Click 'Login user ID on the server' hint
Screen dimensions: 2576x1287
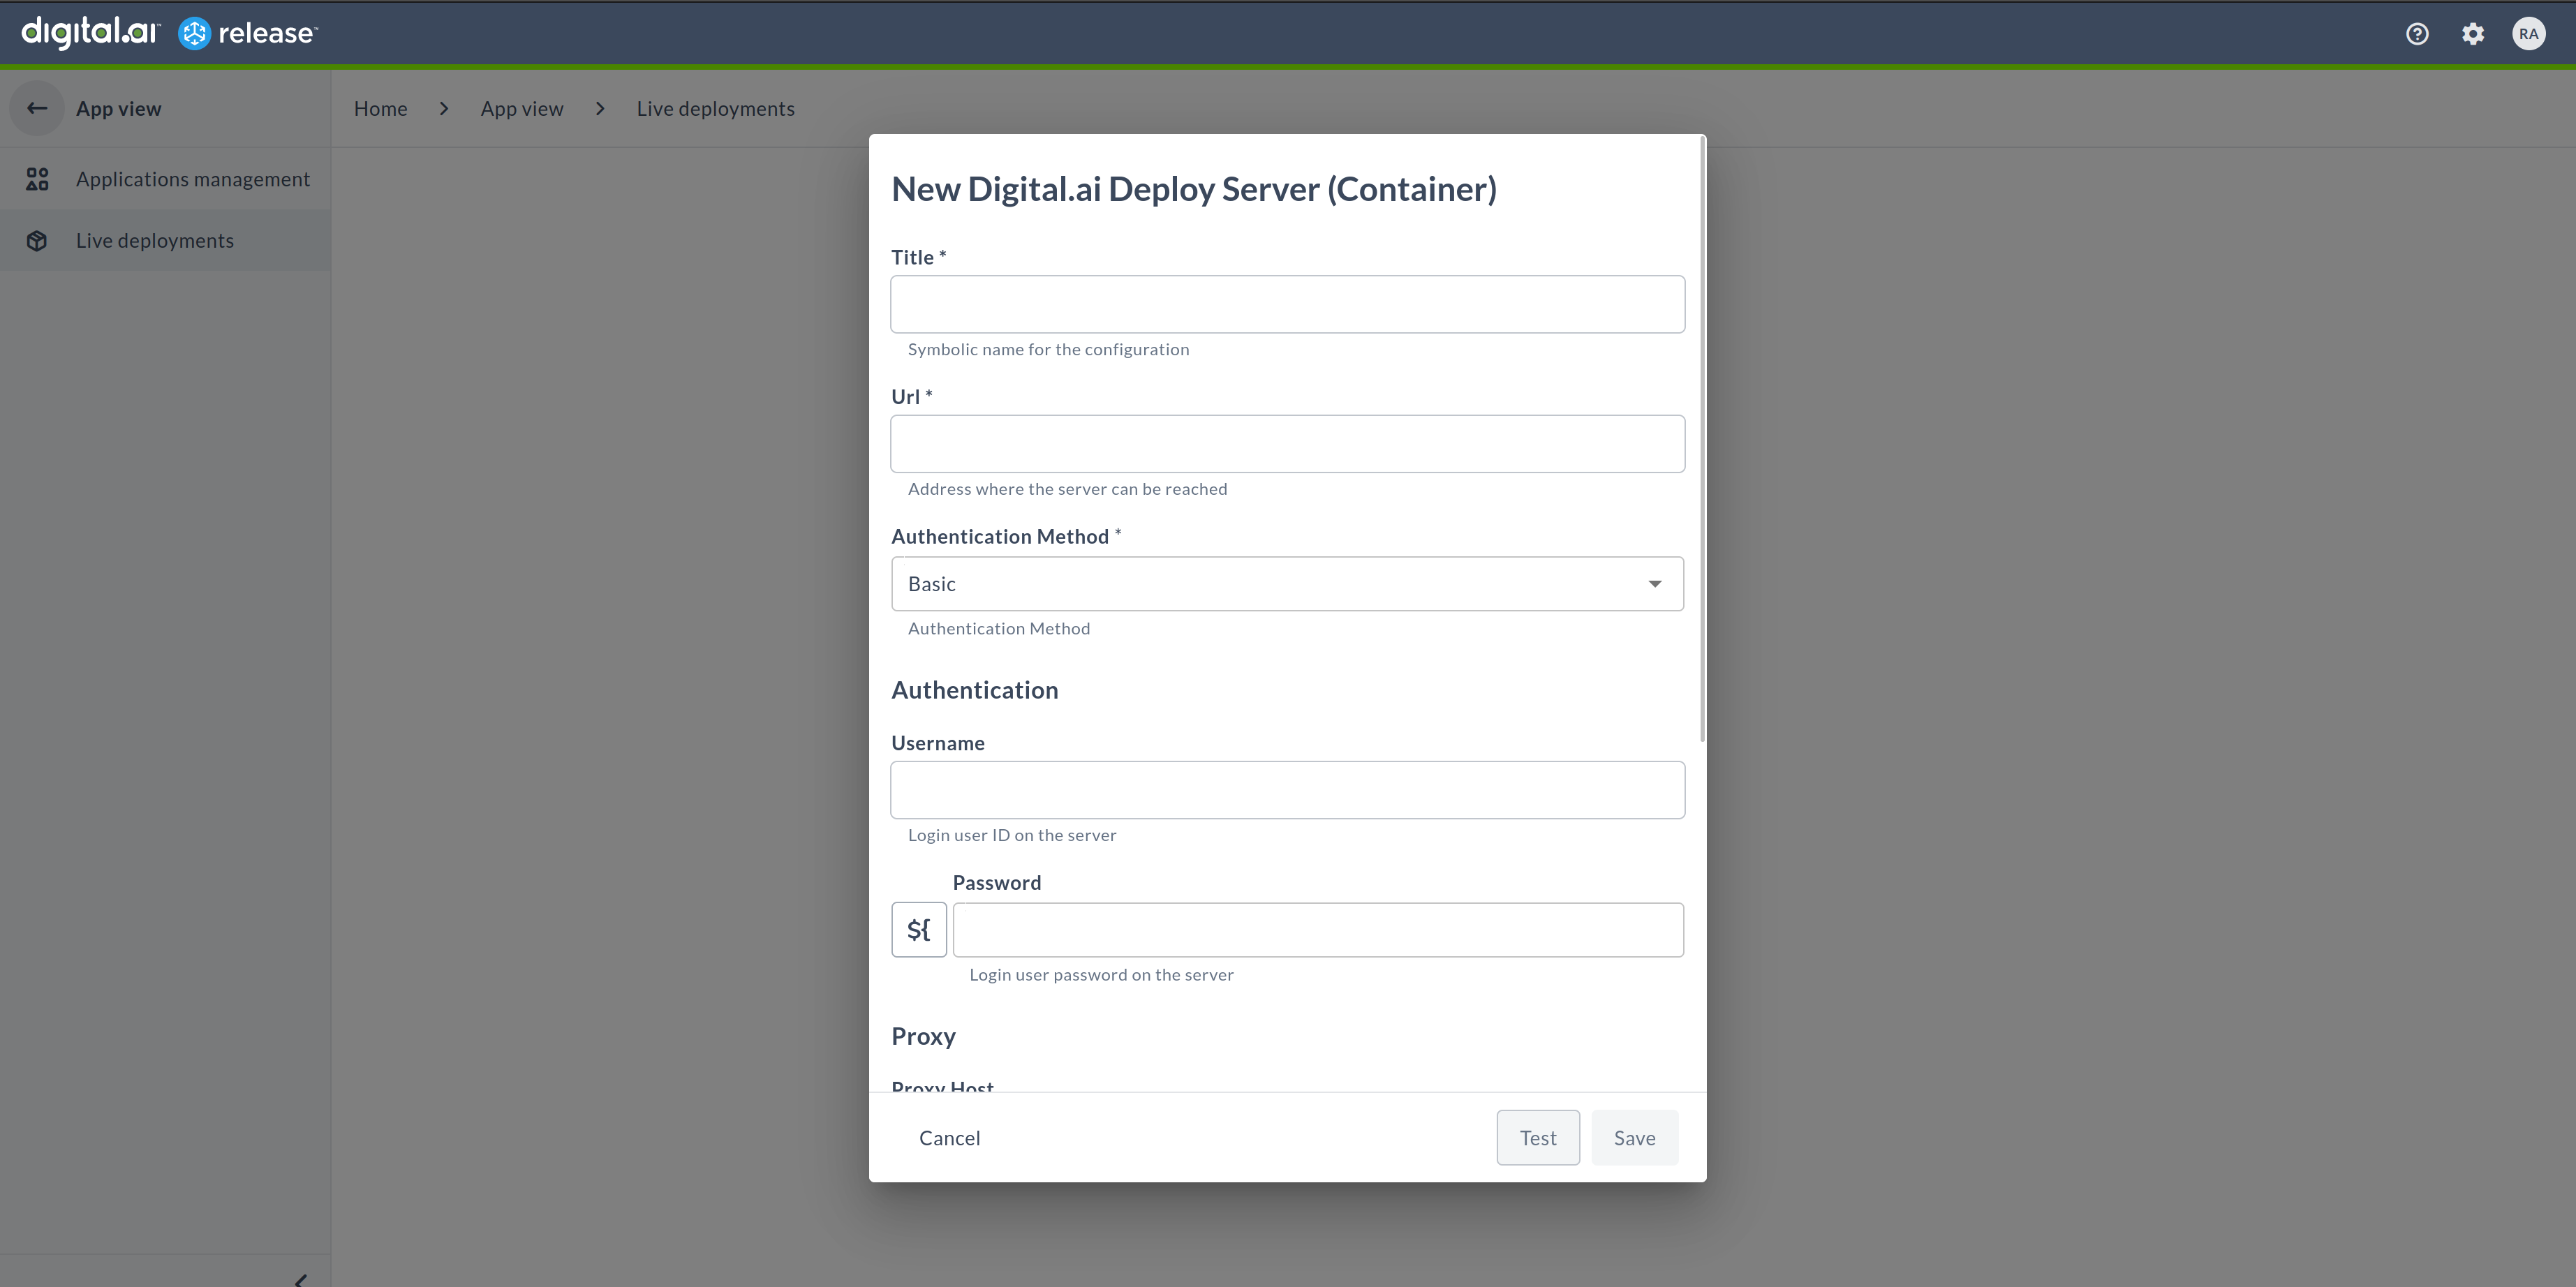click(1012, 835)
